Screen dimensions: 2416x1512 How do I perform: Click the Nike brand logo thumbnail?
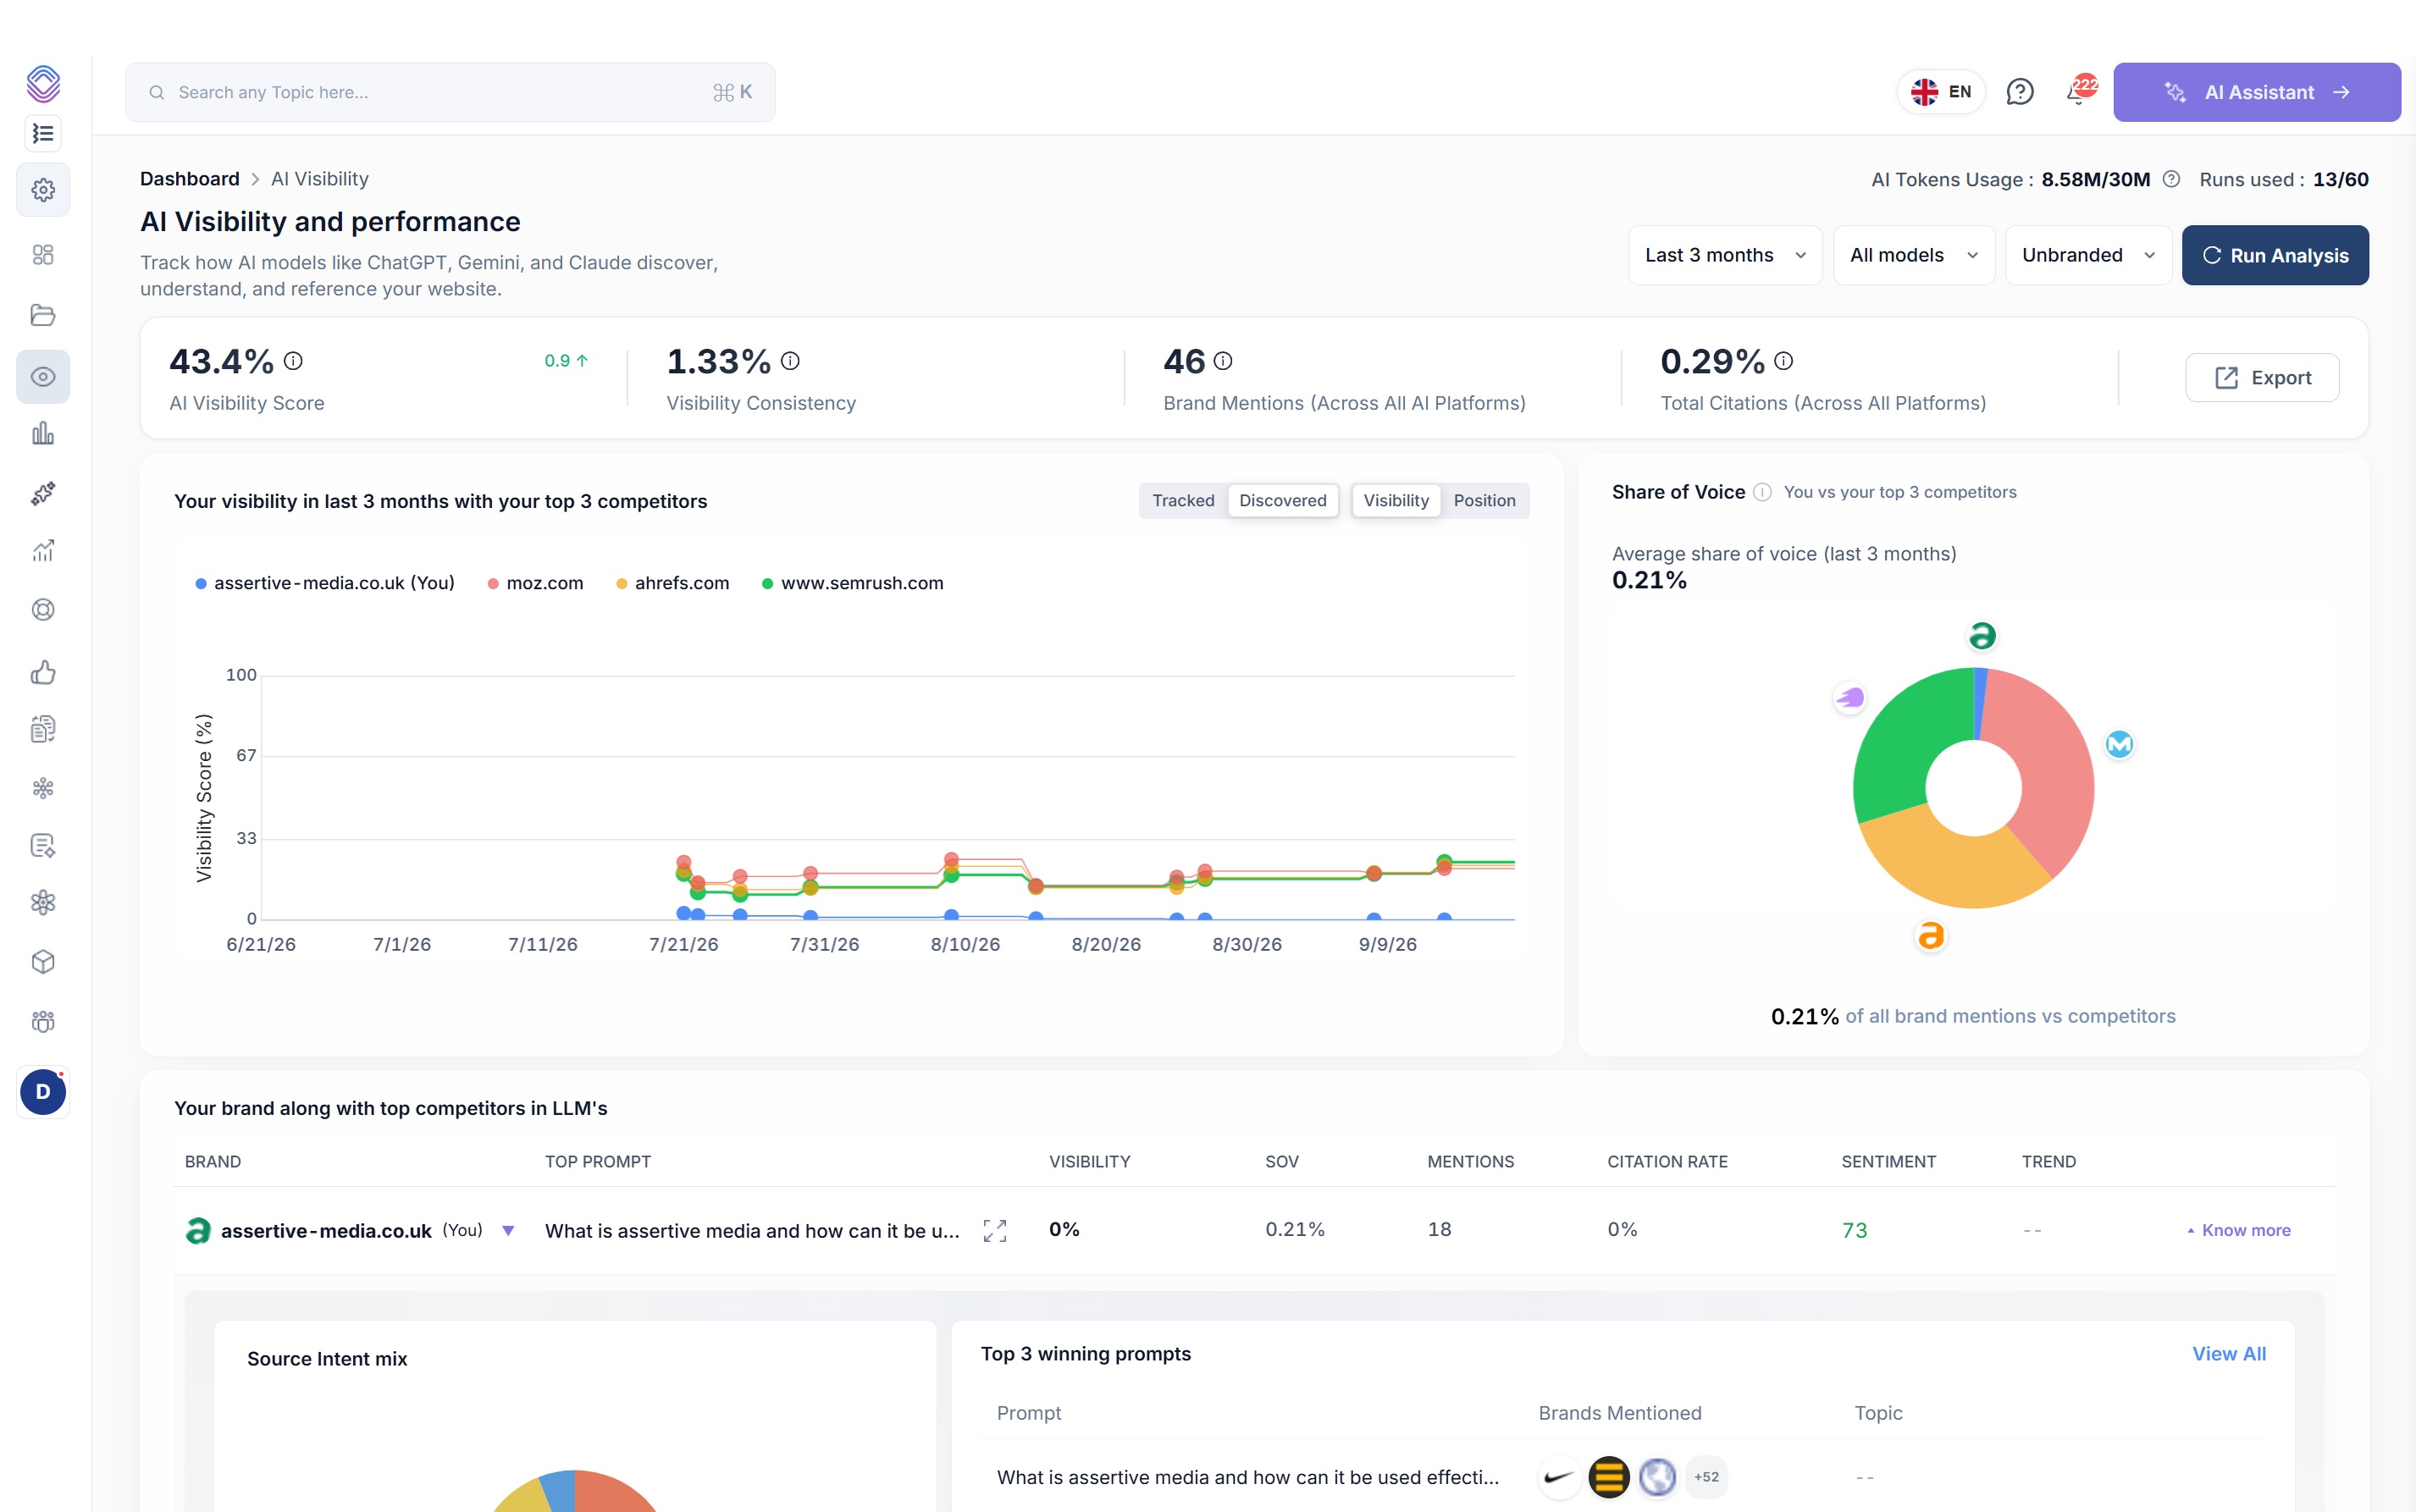(1559, 1477)
